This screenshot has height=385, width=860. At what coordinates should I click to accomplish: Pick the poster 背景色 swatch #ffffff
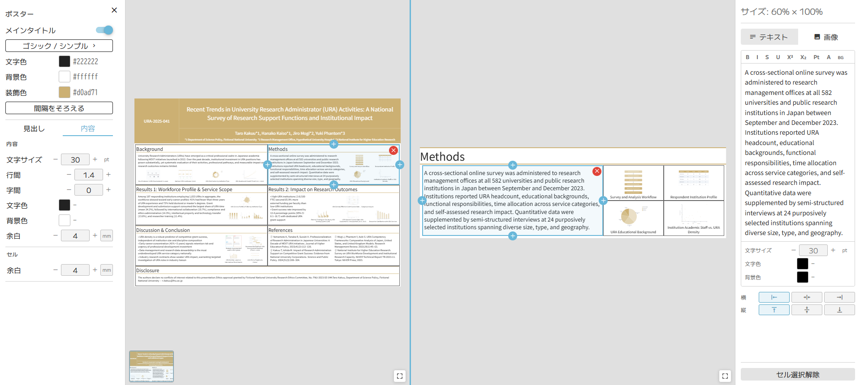click(x=65, y=77)
